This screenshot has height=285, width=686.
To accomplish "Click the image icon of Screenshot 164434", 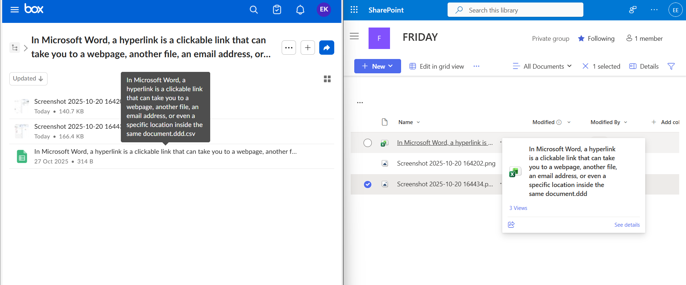I will pos(385,184).
